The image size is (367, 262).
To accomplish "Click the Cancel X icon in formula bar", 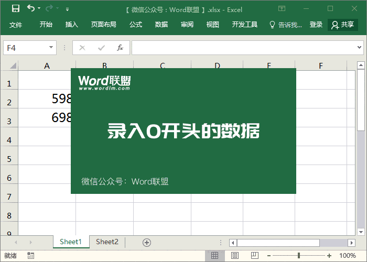I will pos(82,48).
